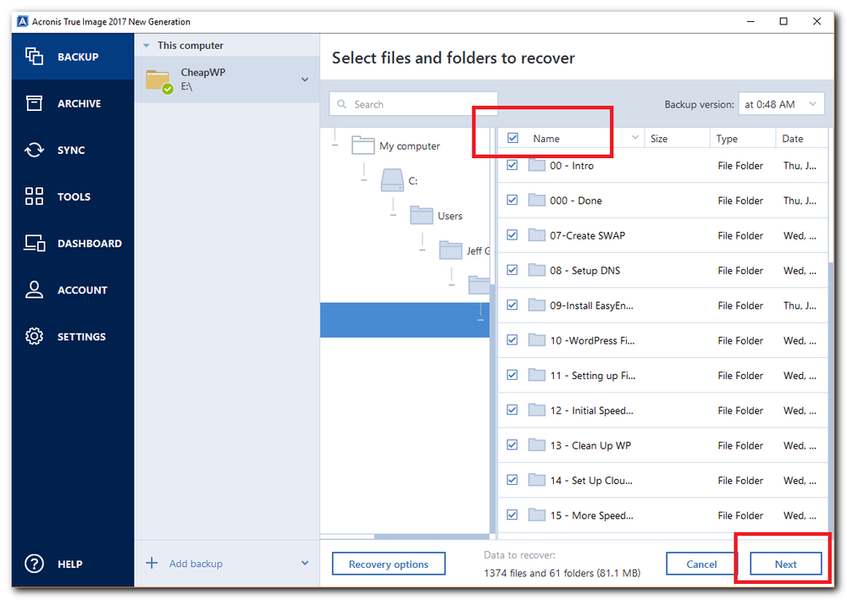Click the Backup sidebar icon
The width and height of the screenshot is (847, 600).
point(34,56)
